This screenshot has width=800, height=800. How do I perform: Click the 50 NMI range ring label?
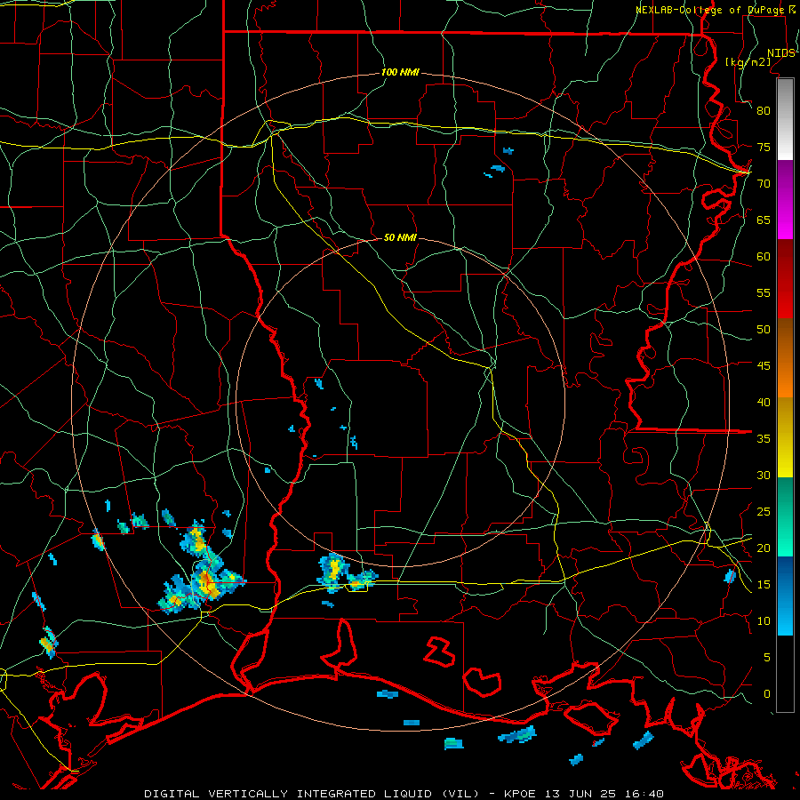coord(400,237)
